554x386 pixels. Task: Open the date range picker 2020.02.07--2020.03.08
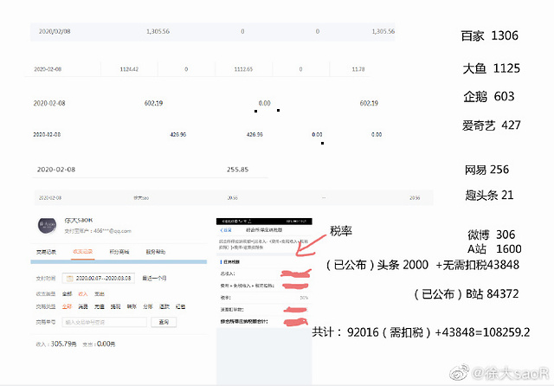(98, 279)
